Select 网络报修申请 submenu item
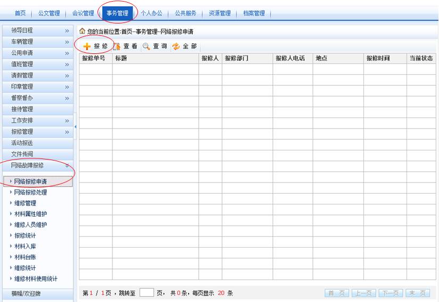This screenshot has width=439, height=302. [x=30, y=181]
